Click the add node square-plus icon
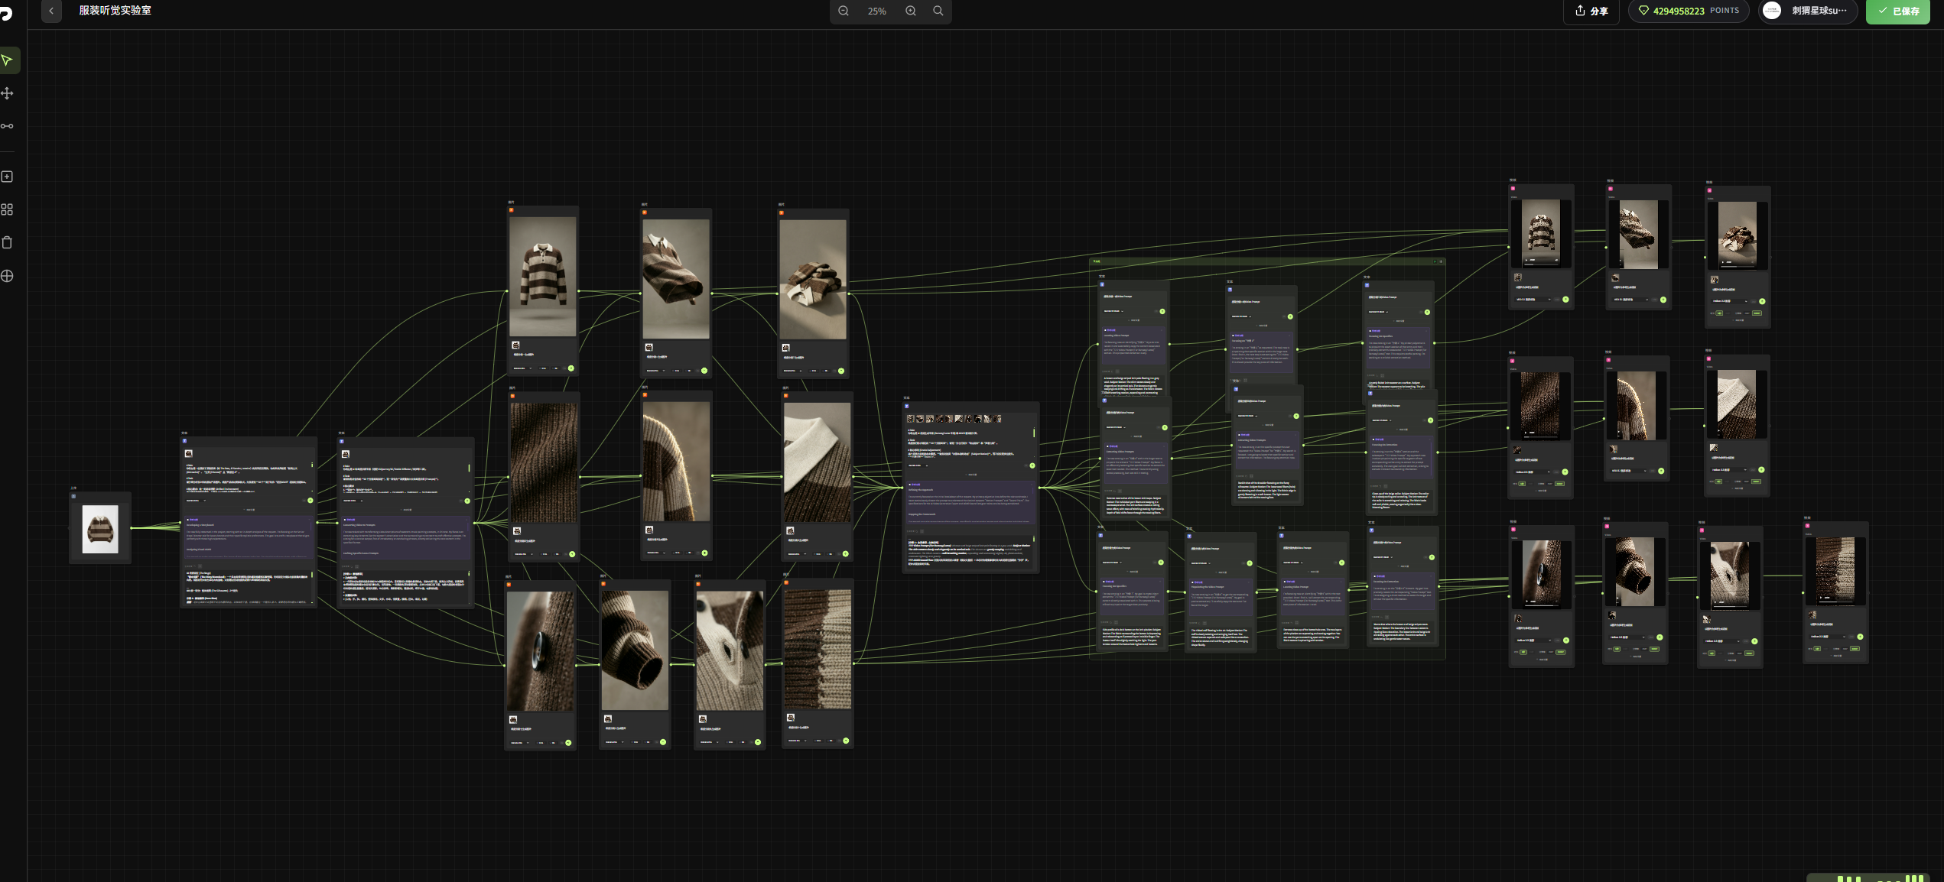 [x=8, y=177]
